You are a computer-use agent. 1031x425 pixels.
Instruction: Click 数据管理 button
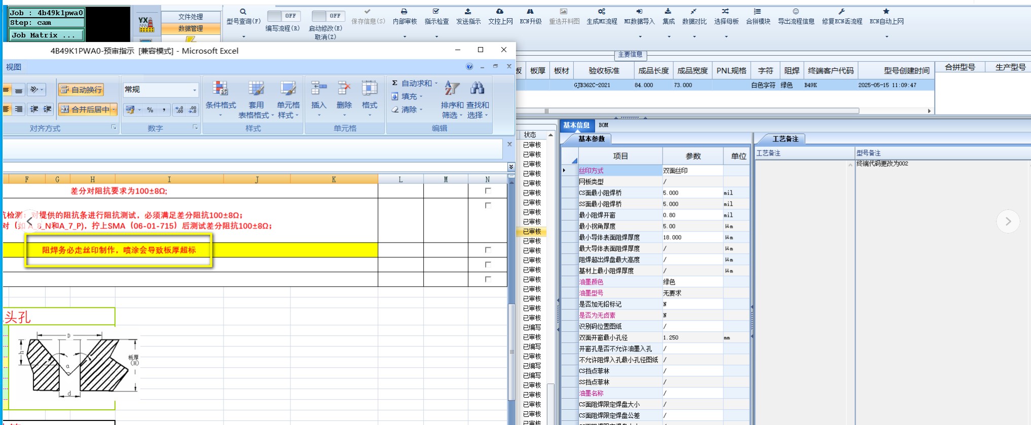pyautogui.click(x=191, y=29)
